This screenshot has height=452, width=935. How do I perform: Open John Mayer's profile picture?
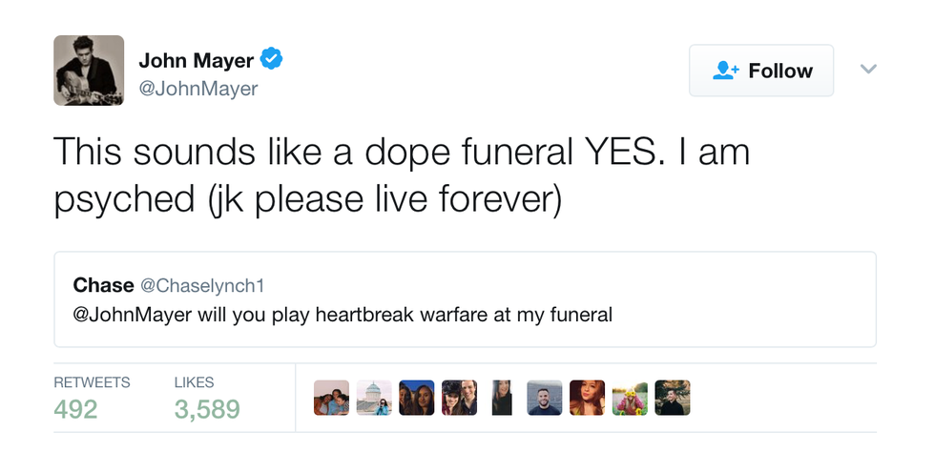89,71
